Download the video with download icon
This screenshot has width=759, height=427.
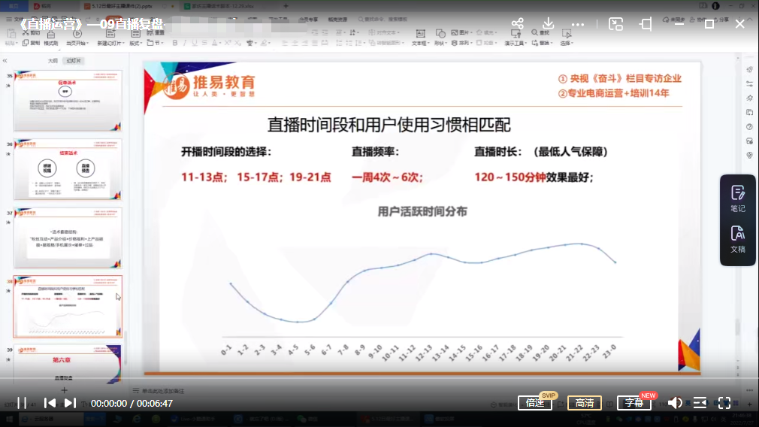click(x=548, y=24)
